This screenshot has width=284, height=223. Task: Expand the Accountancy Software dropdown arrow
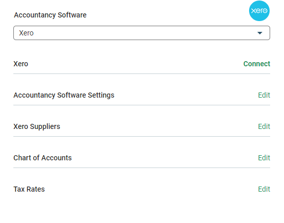click(260, 33)
